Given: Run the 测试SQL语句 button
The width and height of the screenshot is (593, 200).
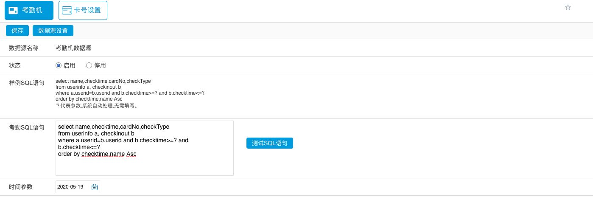Looking at the screenshot, I should [270, 143].
